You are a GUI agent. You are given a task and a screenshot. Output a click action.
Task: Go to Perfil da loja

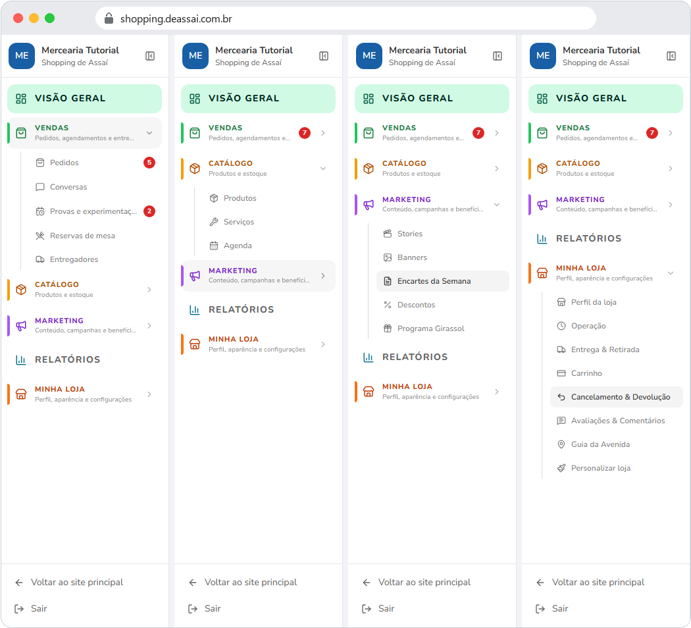point(616,302)
